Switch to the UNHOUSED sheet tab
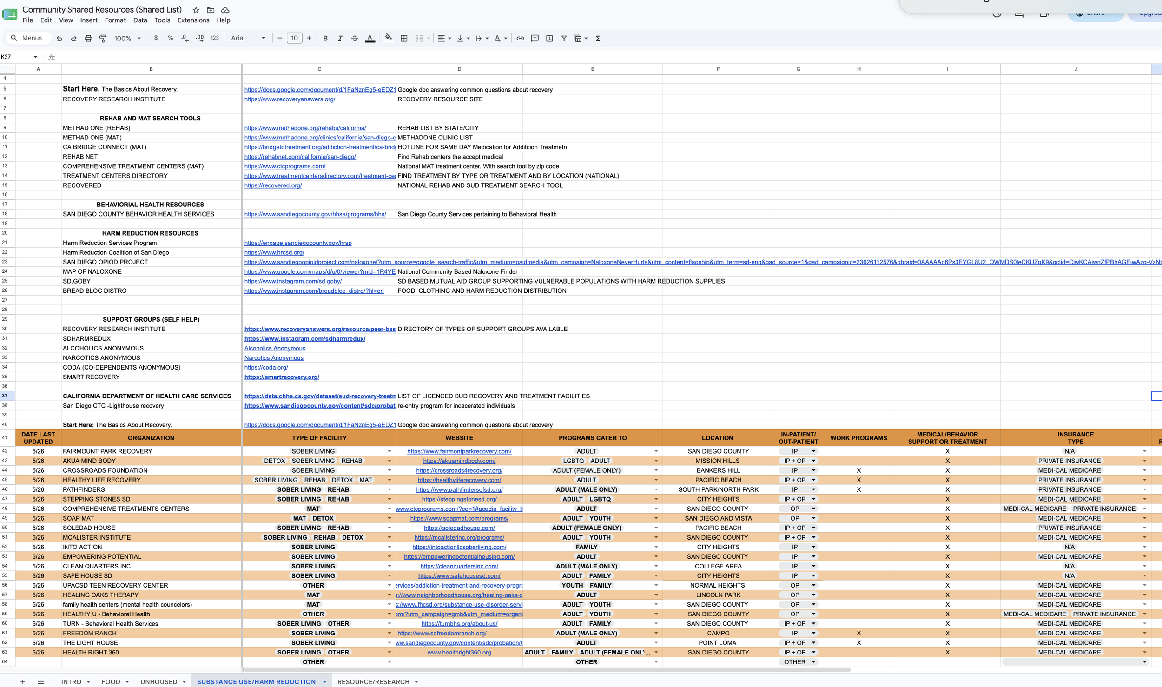This screenshot has width=1162, height=687. tap(158, 681)
